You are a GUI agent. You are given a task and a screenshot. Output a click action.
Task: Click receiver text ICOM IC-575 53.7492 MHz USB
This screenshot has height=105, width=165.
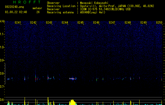pos(105,9)
